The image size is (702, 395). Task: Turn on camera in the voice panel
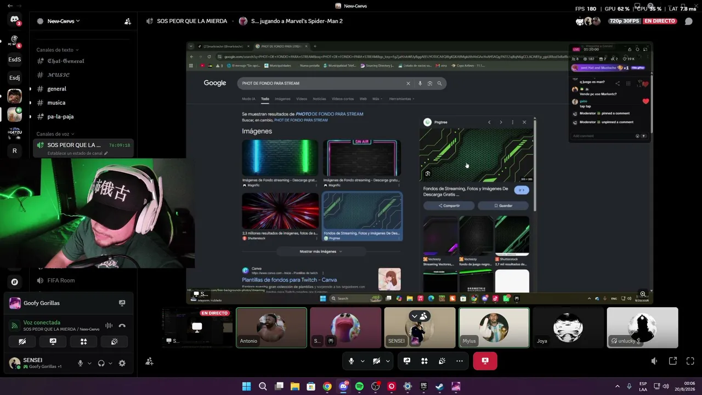[x=22, y=341]
